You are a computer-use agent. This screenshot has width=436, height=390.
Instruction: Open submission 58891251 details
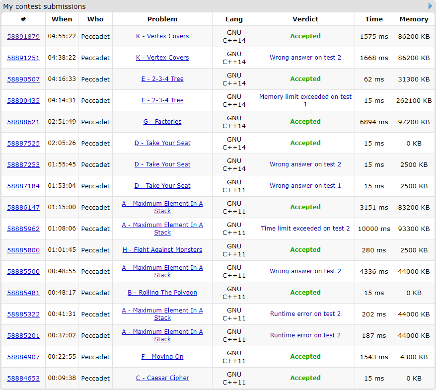coord(23,58)
